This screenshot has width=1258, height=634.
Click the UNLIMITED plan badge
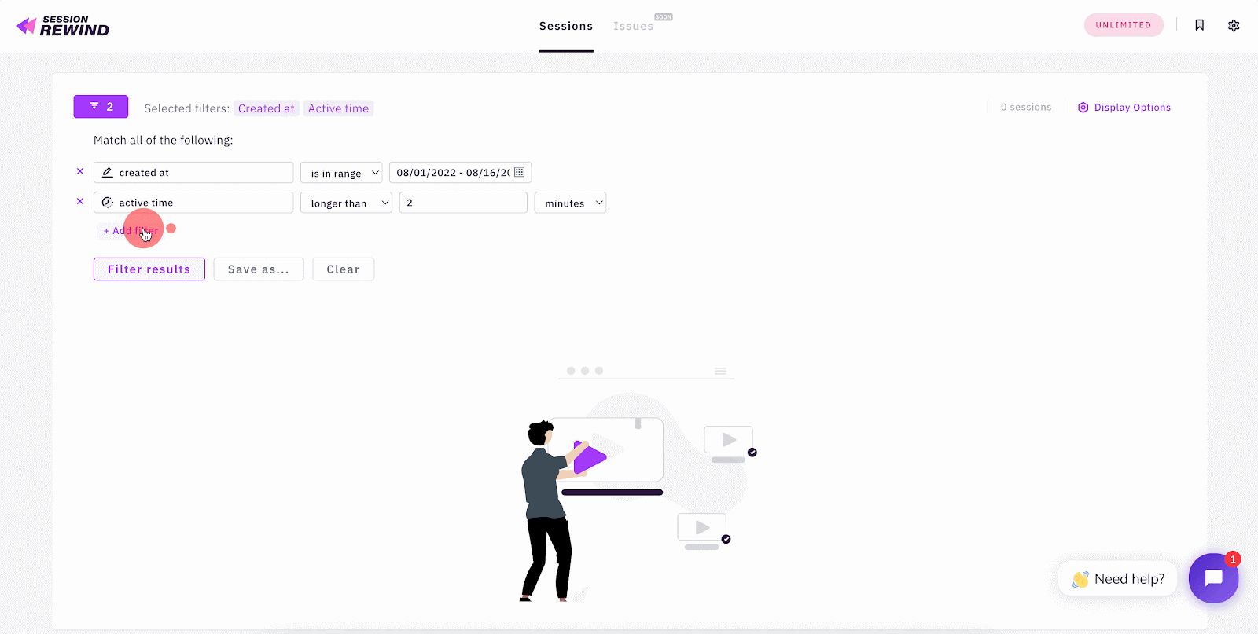tap(1123, 25)
